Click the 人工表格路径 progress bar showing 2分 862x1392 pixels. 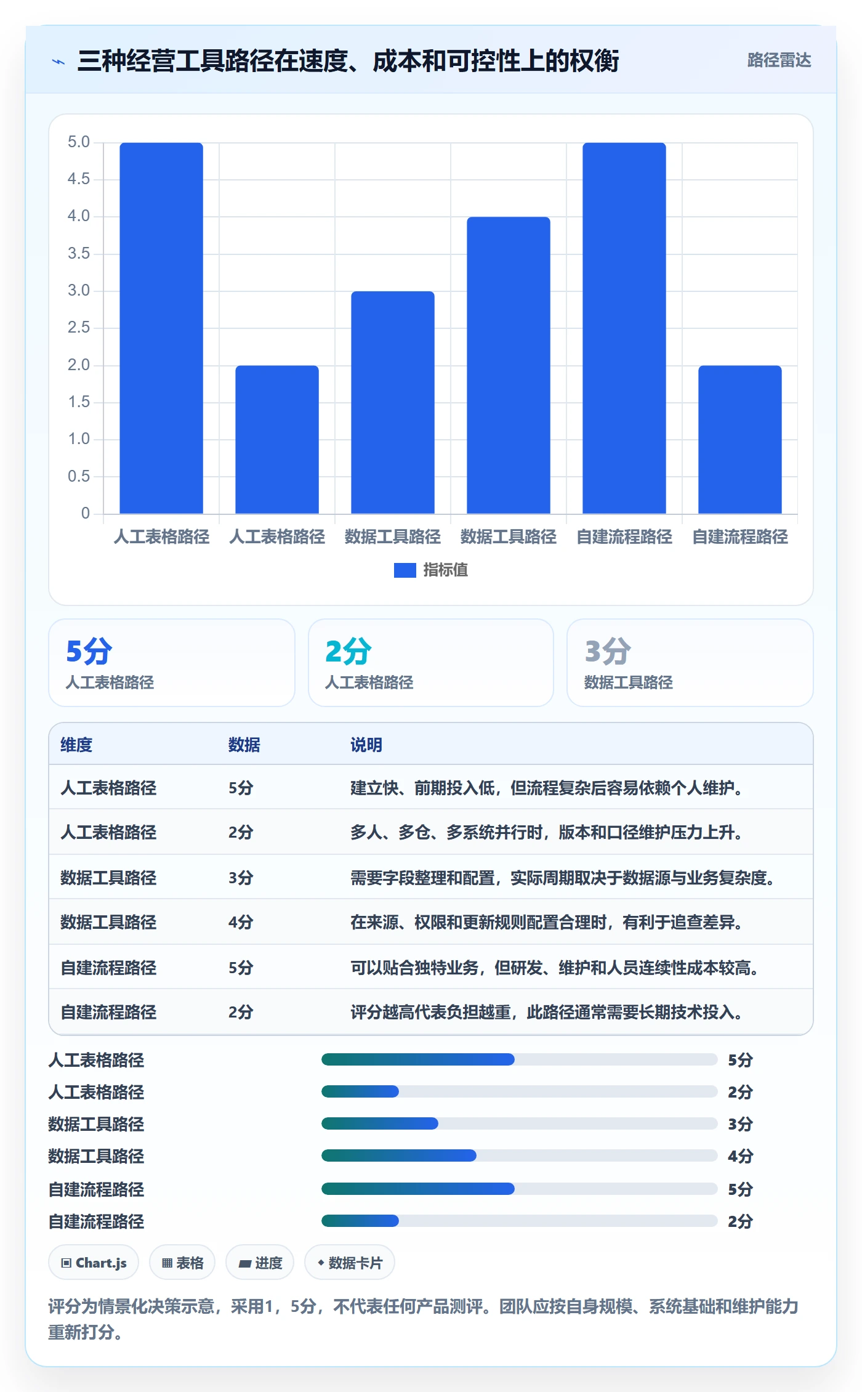(520, 1091)
